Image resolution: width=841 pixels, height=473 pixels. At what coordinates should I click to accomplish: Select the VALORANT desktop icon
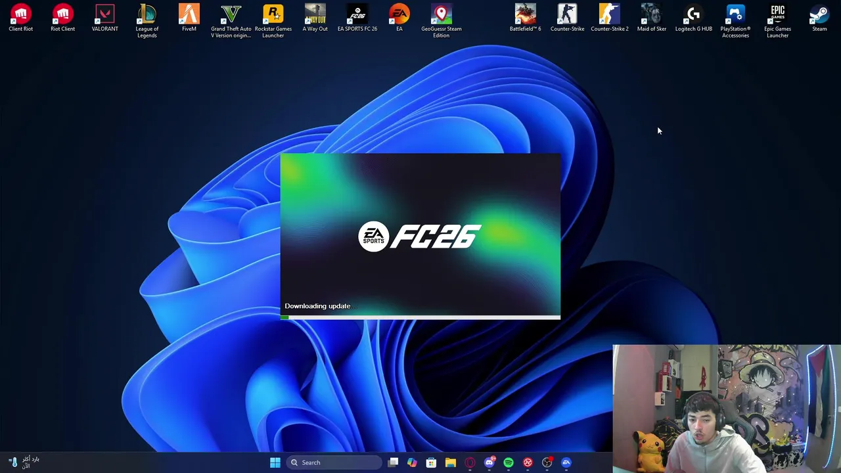tap(105, 18)
